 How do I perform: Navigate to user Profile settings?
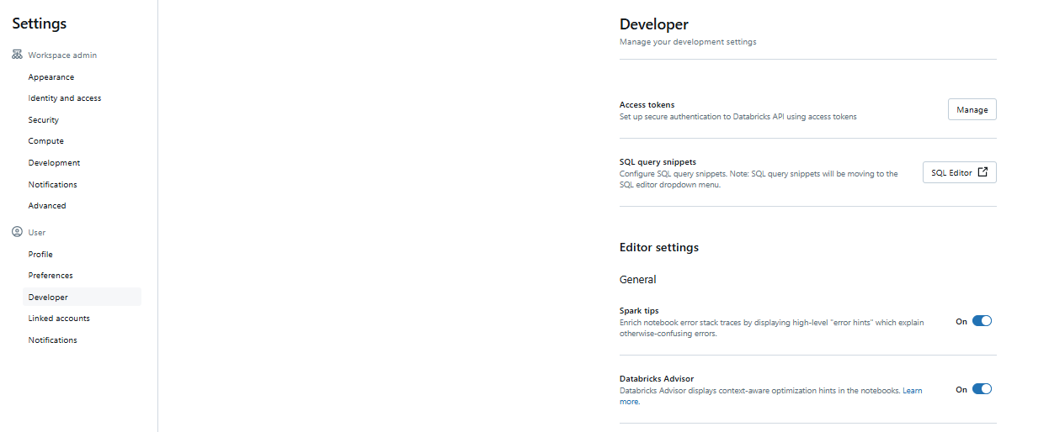(x=40, y=255)
